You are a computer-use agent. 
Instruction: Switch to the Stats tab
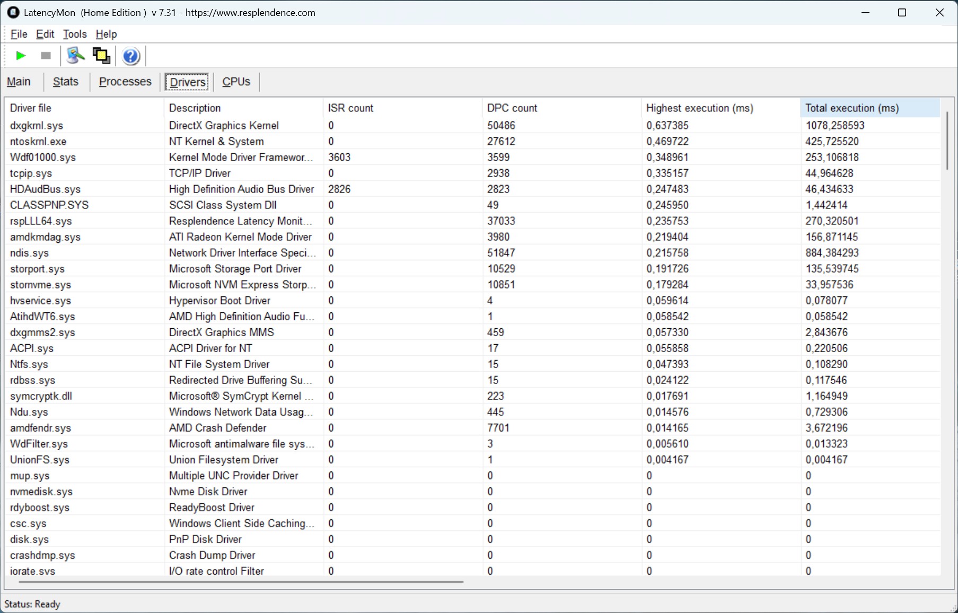coord(65,82)
